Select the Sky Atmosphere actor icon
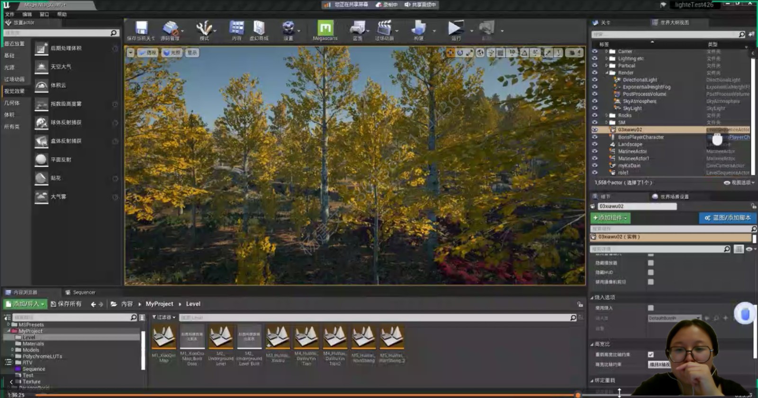 [x=42, y=67]
